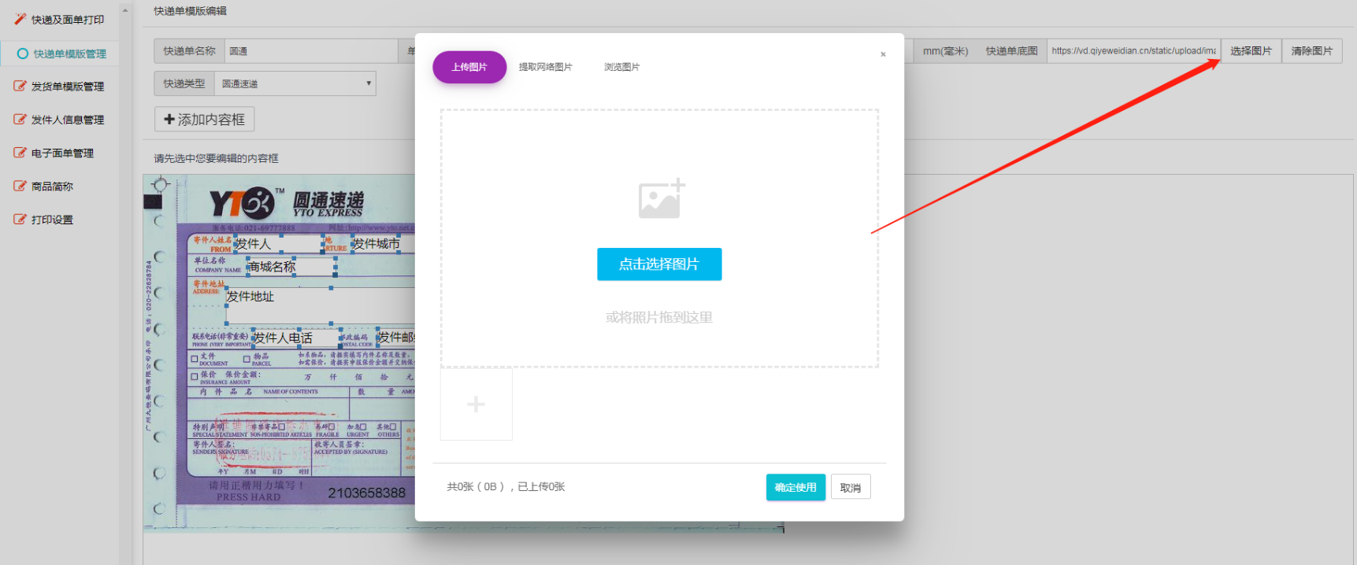The image size is (1357, 565).
Task: Click the 快递及面单打印 sidebar heading
Action: click(x=68, y=20)
